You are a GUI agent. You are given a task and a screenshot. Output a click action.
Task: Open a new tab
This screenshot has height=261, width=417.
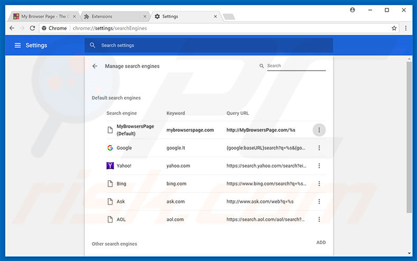tap(229, 17)
